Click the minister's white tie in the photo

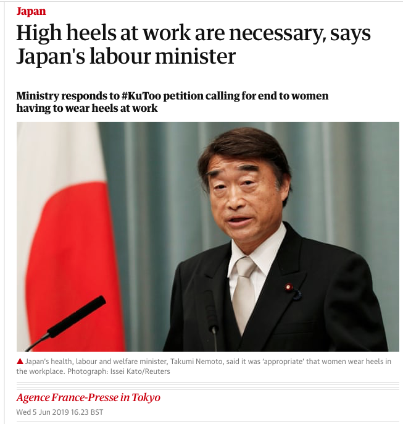(244, 292)
